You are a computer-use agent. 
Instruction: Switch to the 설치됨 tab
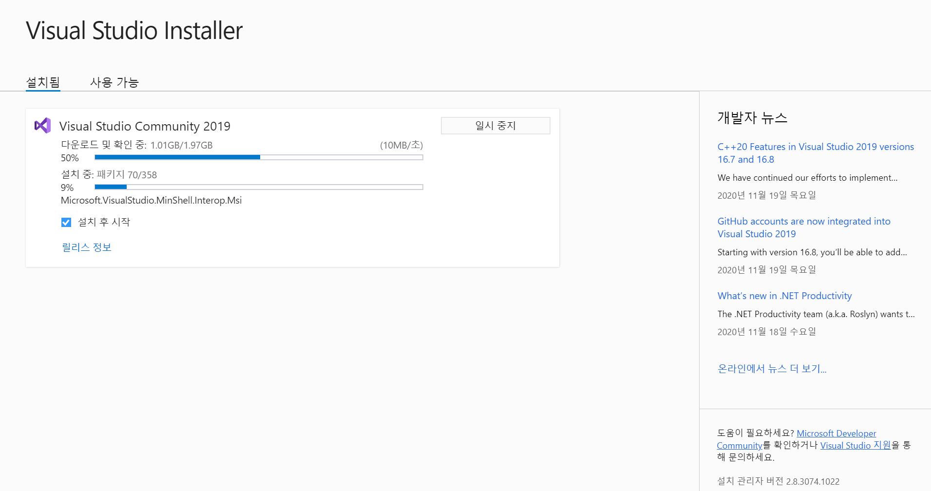43,82
